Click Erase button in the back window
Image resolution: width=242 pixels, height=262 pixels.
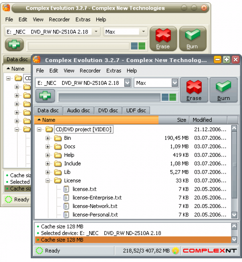pos(163,39)
